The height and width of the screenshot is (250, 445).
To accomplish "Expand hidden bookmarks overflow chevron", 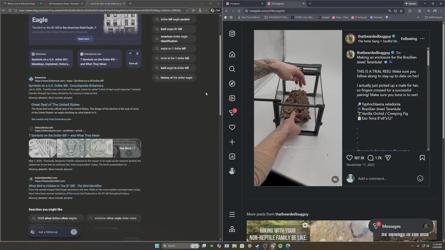I will 418,17.
